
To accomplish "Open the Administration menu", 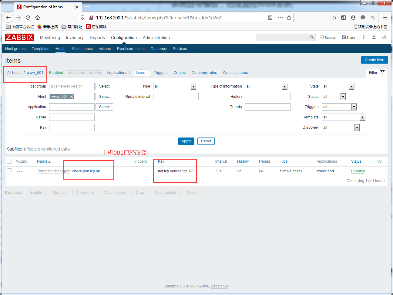I will pyautogui.click(x=156, y=38).
